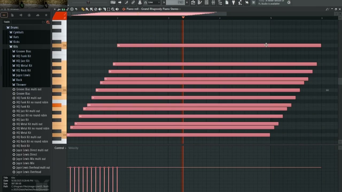342x192 pixels.
Task: Toggle piano roll snap to grid
Action: click(63, 9)
